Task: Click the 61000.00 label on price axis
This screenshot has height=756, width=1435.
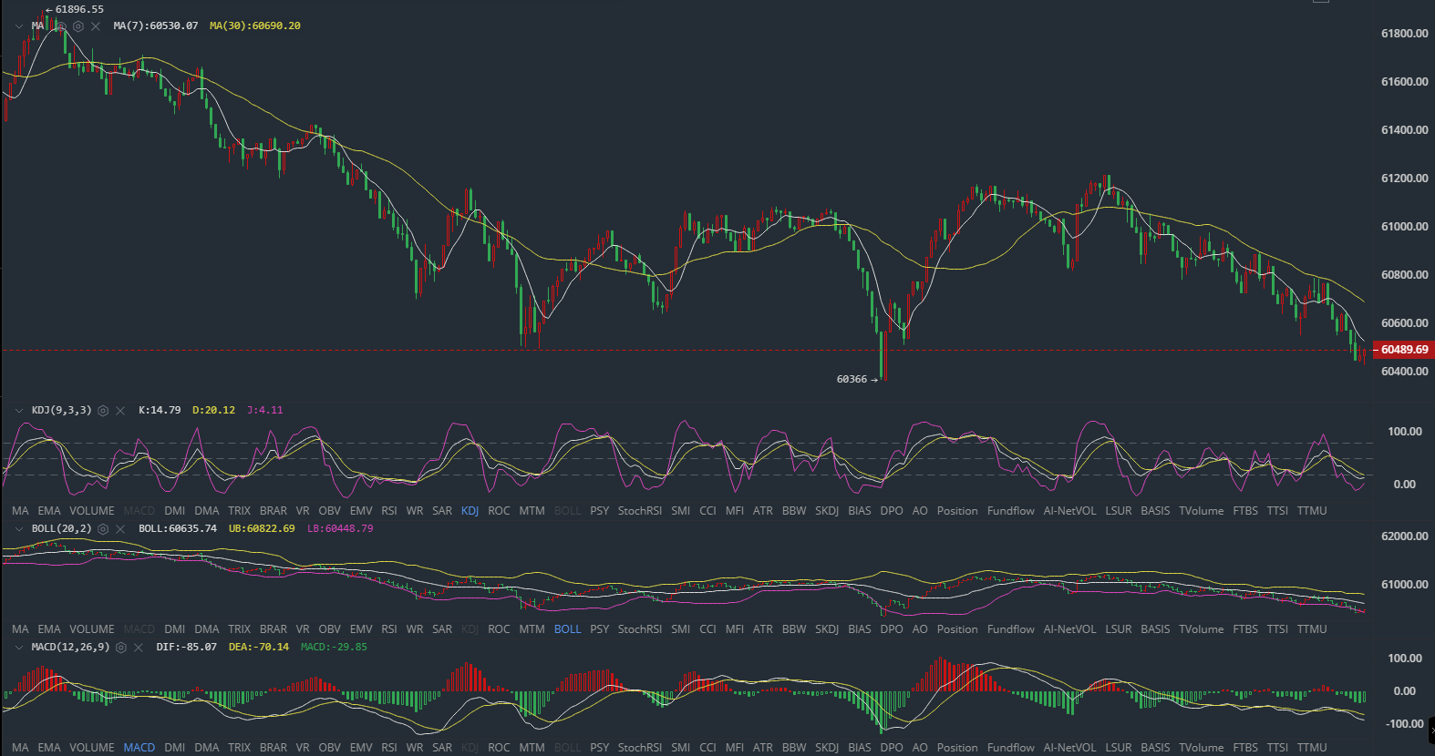Action: (1405, 227)
